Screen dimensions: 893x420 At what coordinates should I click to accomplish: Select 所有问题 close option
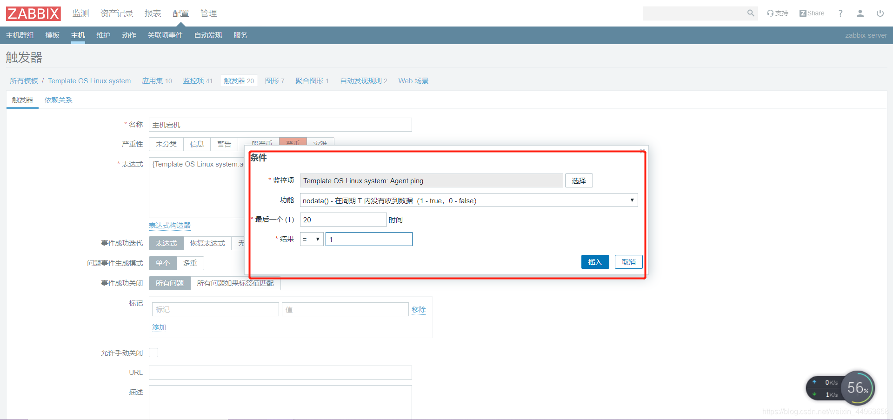[x=170, y=283]
